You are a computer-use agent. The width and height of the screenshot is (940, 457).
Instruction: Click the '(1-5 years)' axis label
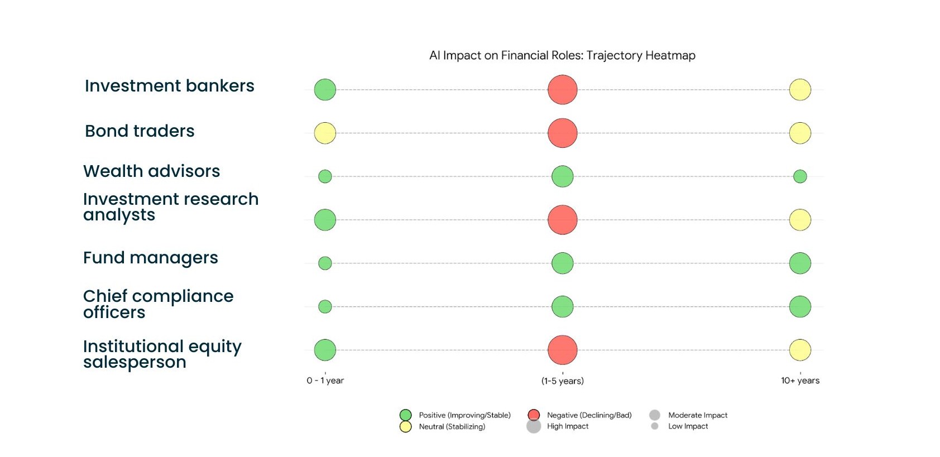click(x=562, y=381)
